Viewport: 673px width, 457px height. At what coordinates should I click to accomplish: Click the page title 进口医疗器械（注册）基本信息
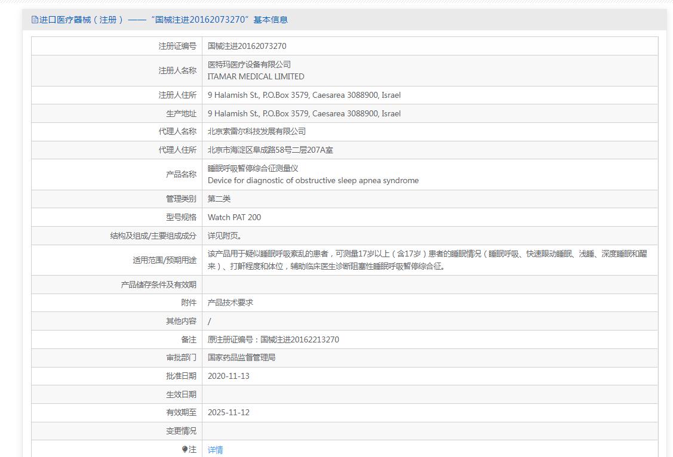pyautogui.click(x=164, y=20)
